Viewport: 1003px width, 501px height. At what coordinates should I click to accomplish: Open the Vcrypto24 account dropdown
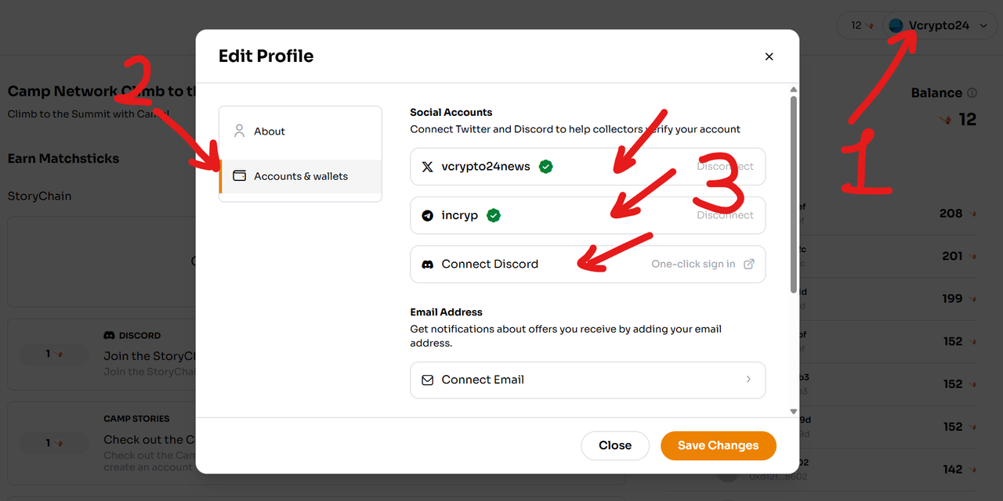tap(940, 25)
